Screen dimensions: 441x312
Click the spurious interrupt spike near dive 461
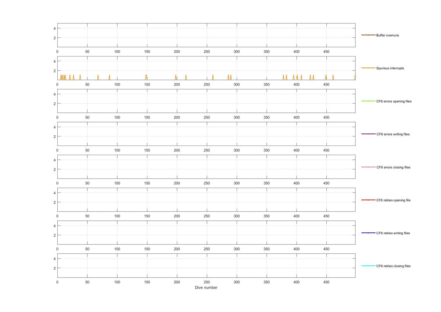click(x=333, y=77)
